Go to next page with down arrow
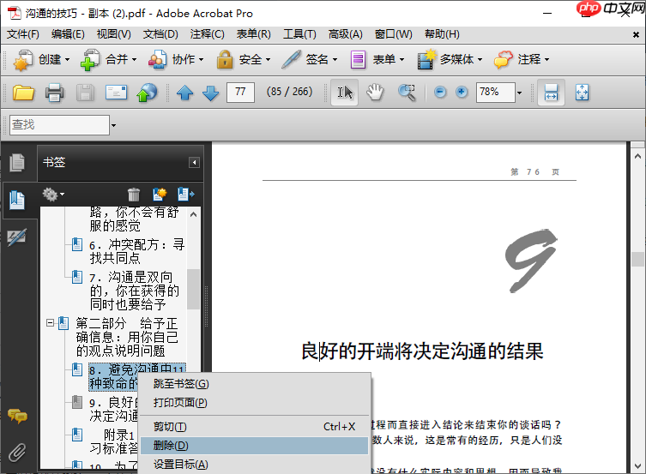The height and width of the screenshot is (474, 646). coord(210,93)
